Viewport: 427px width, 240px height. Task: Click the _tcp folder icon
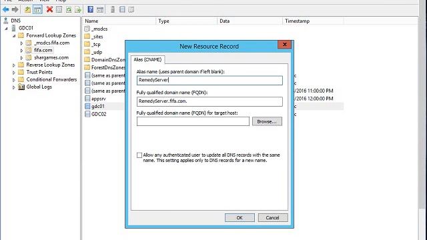click(87, 44)
